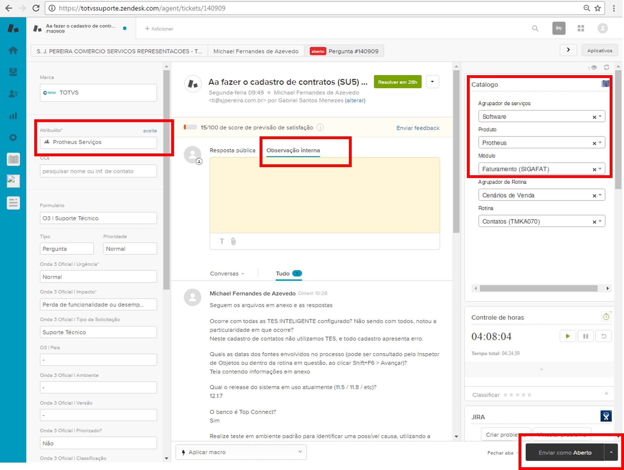Image resolution: width=624 pixels, height=470 pixels.
Task: Click the CCs search contact field
Action: pos(98,171)
